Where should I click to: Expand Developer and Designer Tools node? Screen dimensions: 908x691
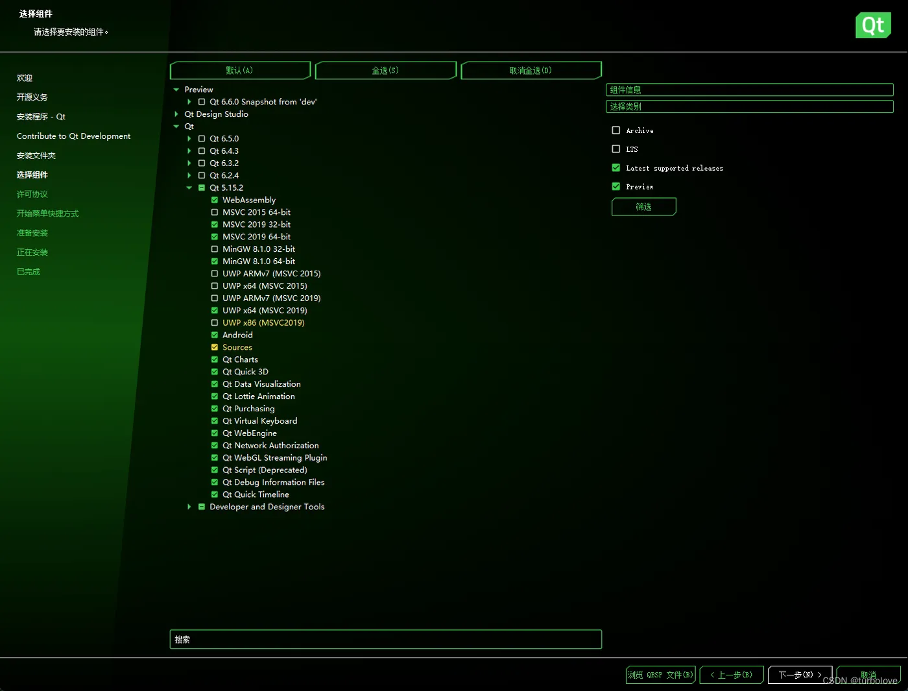click(189, 507)
